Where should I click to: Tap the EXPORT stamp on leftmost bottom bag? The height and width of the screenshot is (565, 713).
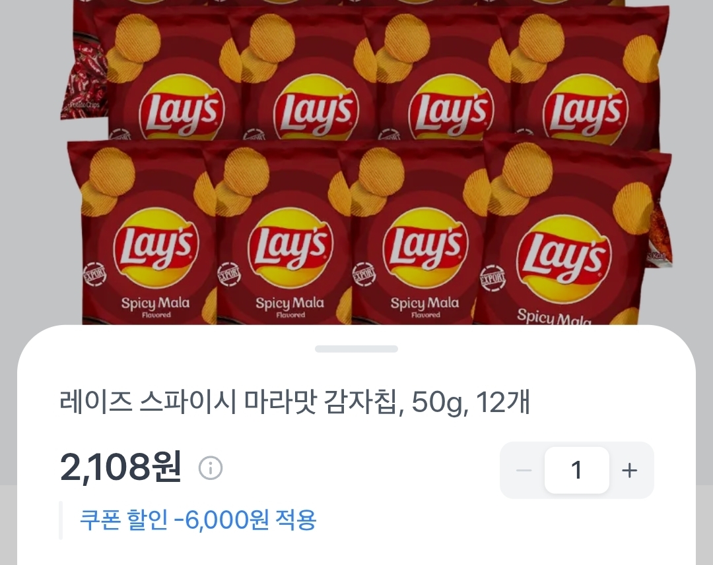coord(94,275)
